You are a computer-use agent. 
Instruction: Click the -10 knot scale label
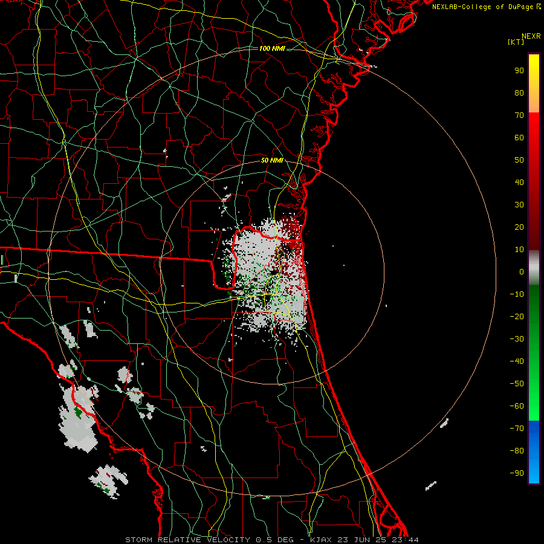click(x=517, y=294)
